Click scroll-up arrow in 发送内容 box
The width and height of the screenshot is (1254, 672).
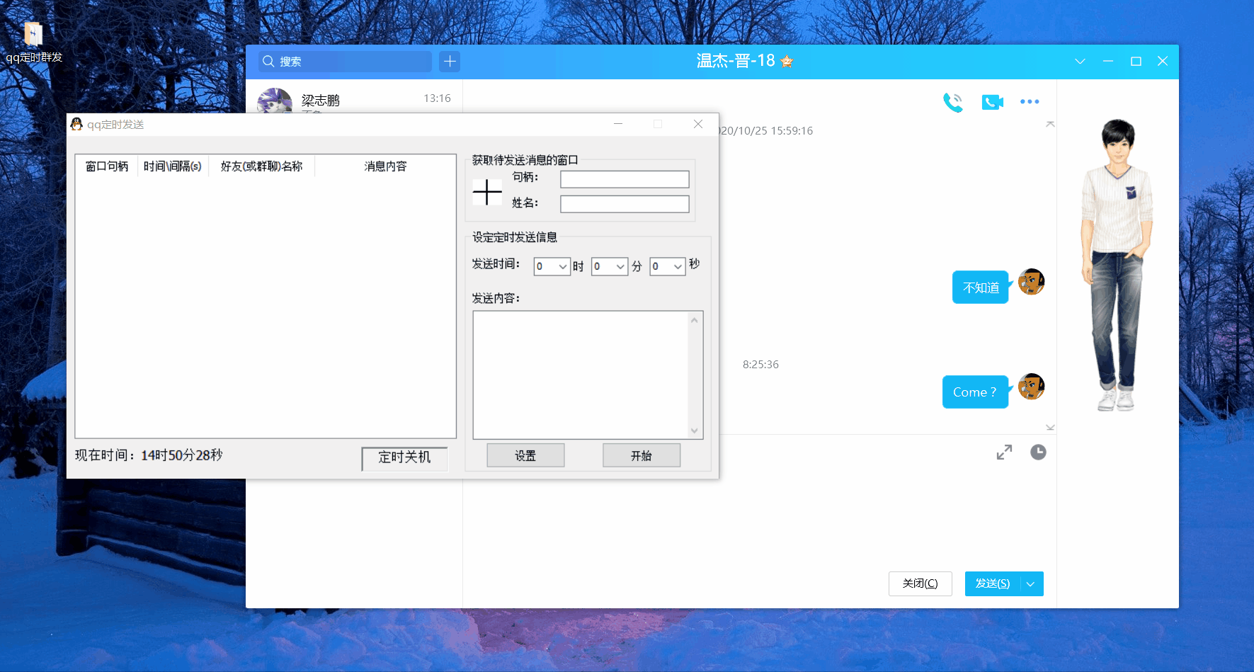pos(695,320)
